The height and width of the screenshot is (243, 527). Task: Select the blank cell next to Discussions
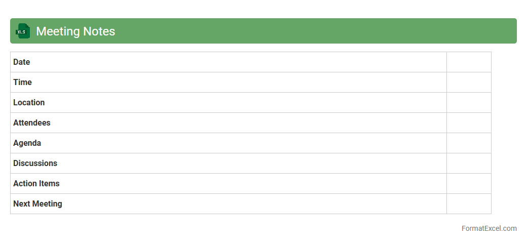point(469,164)
